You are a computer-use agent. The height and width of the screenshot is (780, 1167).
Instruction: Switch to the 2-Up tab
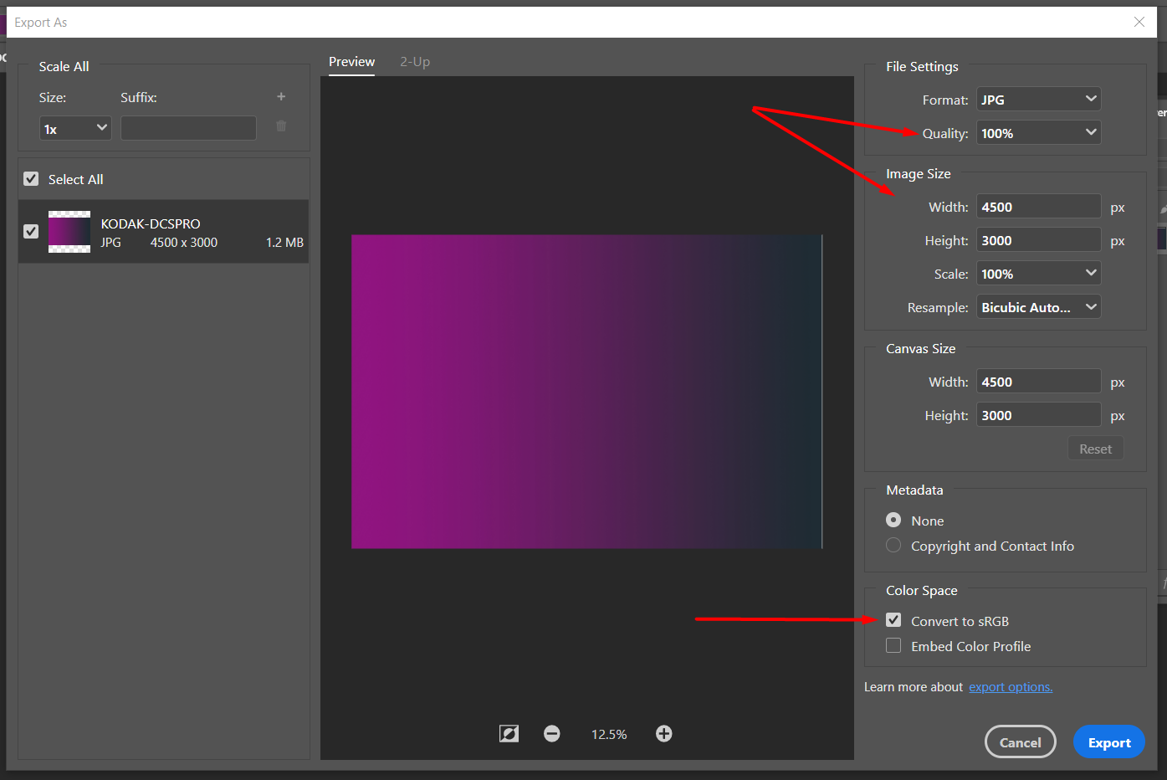coord(414,61)
